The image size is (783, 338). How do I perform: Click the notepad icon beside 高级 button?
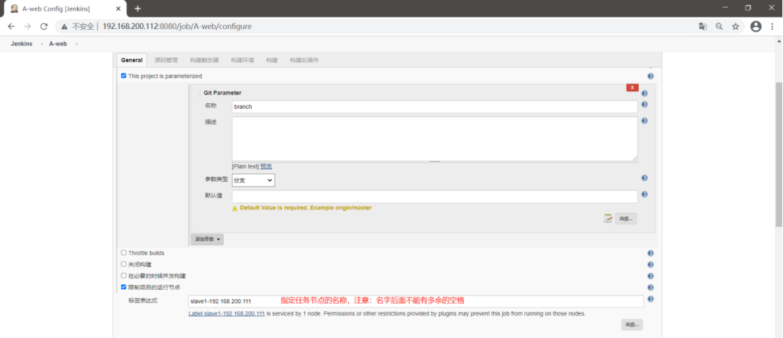tap(608, 218)
